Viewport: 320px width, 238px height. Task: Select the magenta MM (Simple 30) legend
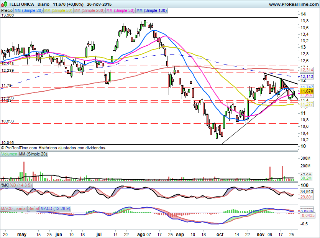[120, 10]
